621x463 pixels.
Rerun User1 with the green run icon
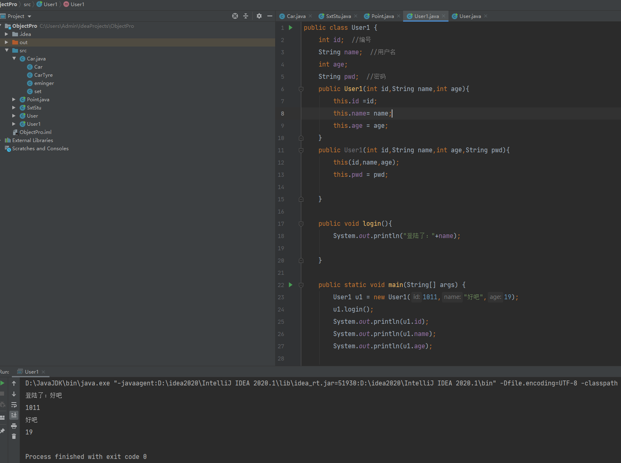2,383
